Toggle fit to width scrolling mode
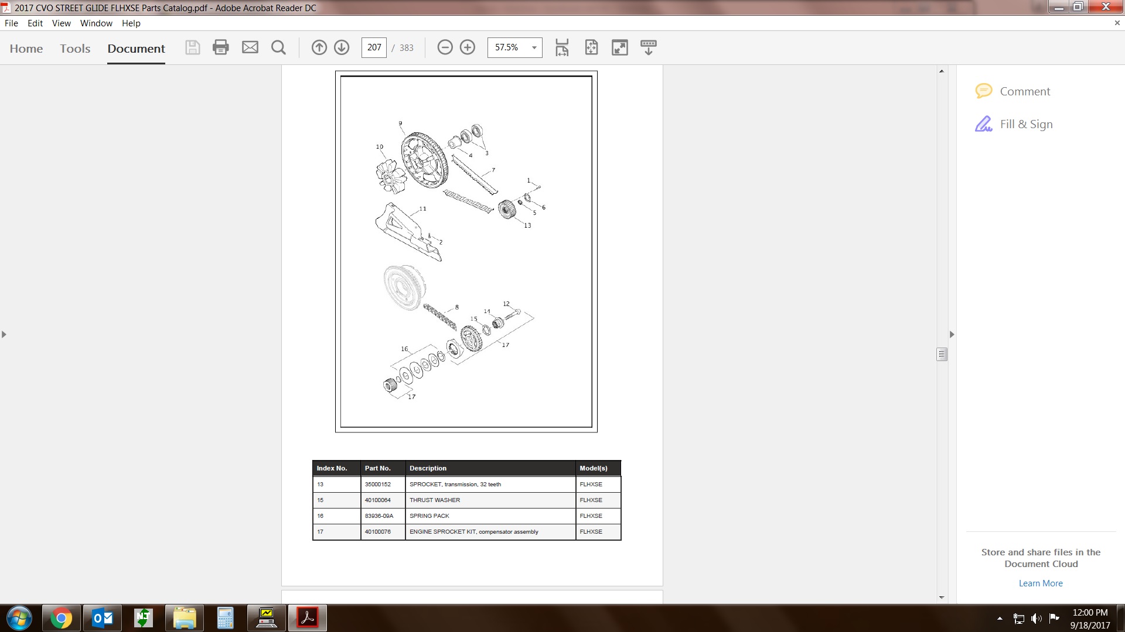This screenshot has height=632, width=1125. (562, 47)
